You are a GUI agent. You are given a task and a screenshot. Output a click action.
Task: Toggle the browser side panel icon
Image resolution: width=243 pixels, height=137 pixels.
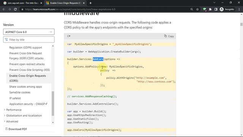click(x=216, y=9)
